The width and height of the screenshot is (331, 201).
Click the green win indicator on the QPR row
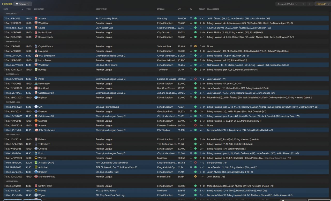pyautogui.click(x=195, y=107)
